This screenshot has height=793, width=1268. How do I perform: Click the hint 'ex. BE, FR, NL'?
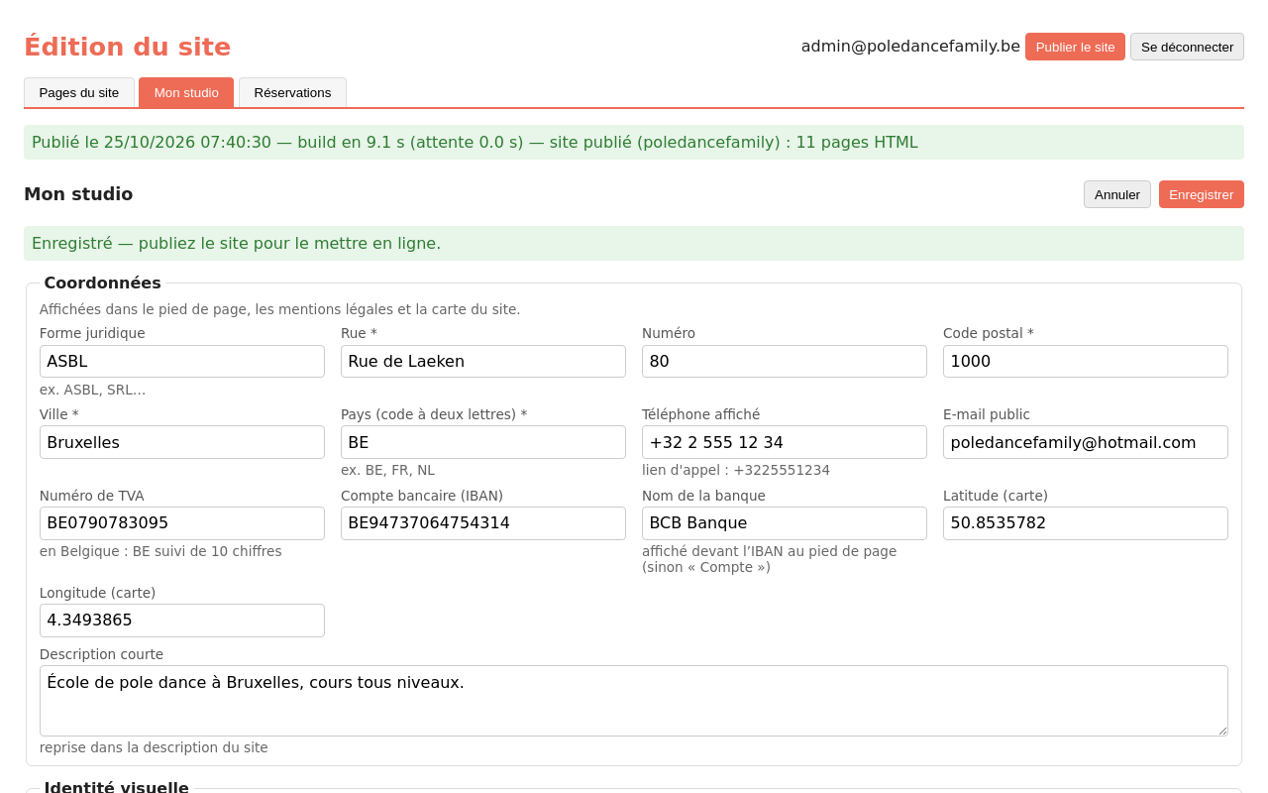(387, 470)
